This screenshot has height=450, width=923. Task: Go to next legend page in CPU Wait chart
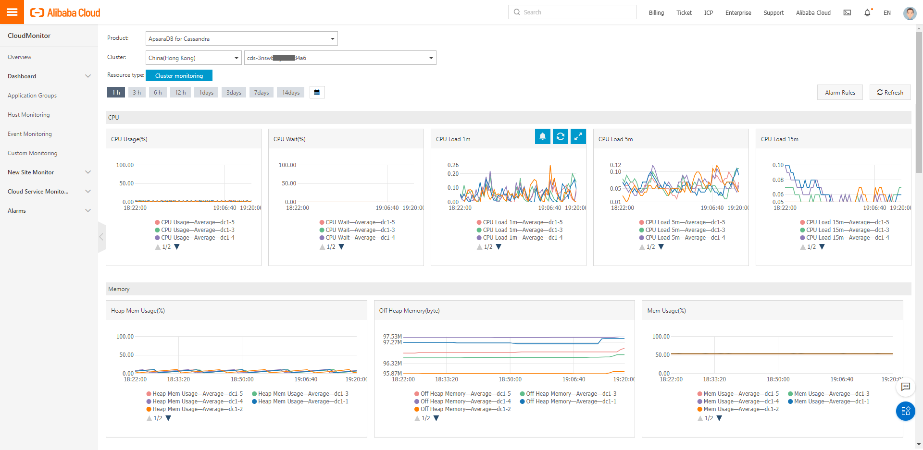point(341,247)
